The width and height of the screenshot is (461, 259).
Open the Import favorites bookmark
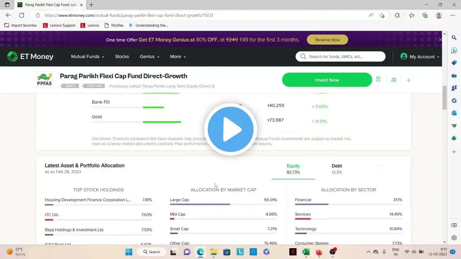21,26
